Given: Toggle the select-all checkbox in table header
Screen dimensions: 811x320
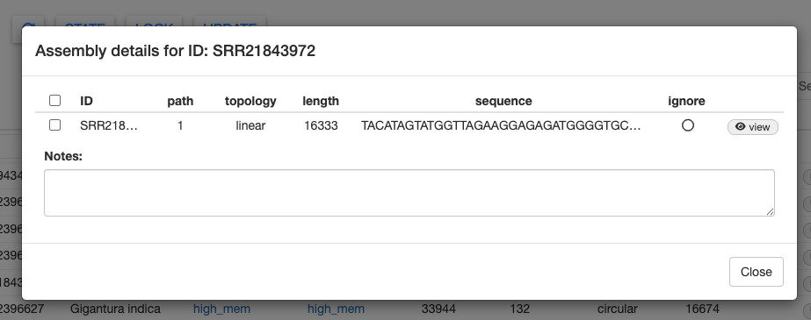Looking at the screenshot, I should coord(54,101).
